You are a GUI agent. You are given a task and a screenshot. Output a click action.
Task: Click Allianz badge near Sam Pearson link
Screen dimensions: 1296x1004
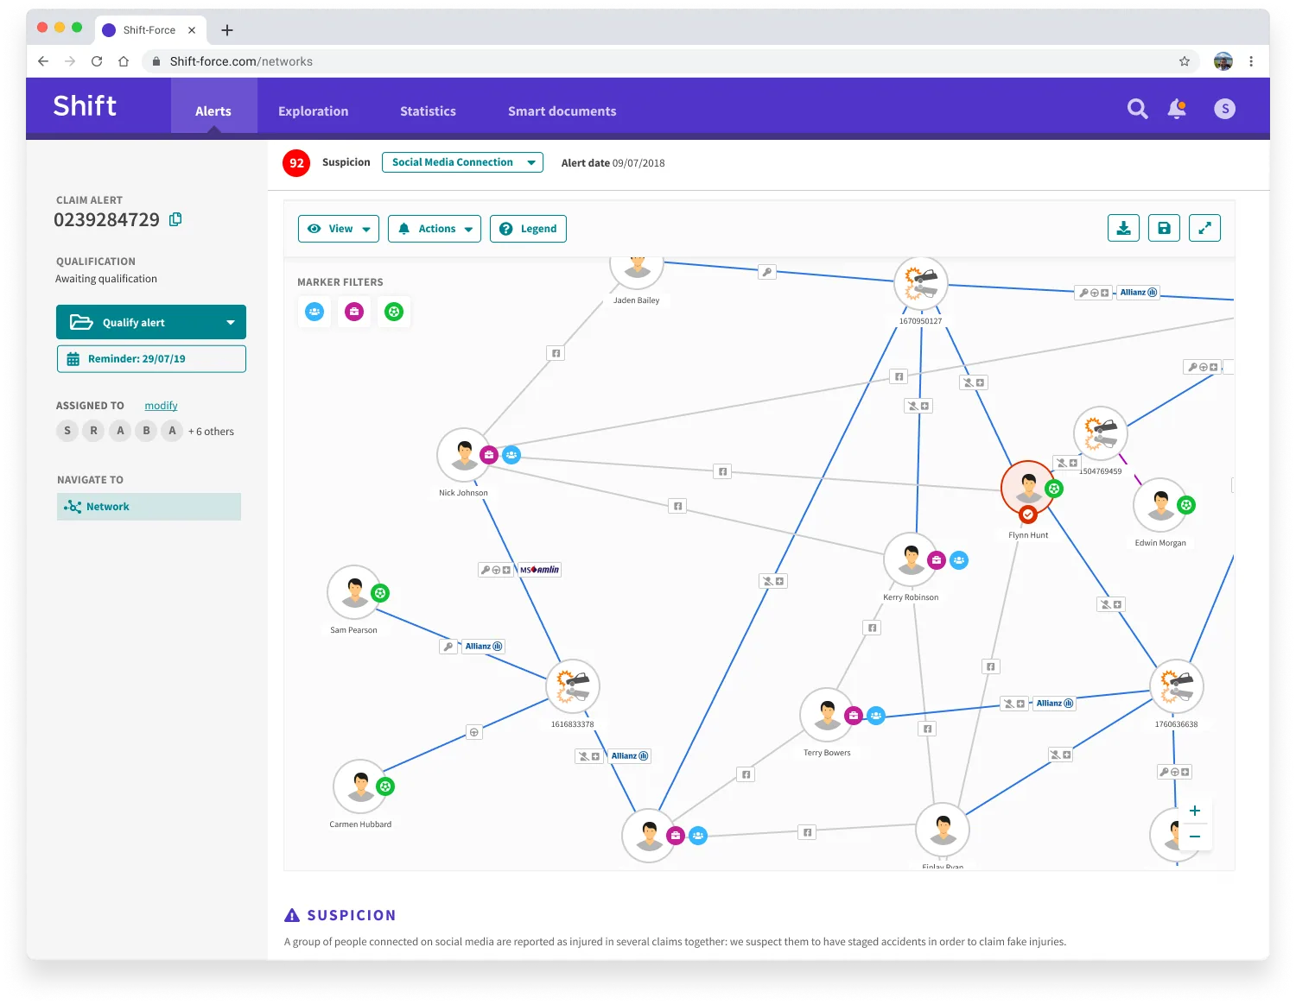[483, 647]
